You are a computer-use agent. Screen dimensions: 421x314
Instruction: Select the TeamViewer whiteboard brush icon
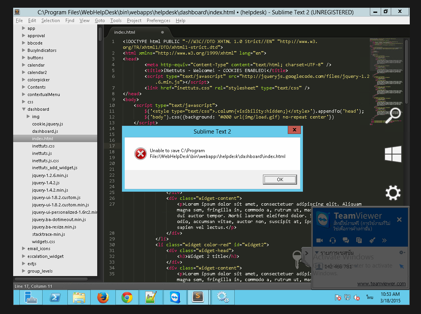[x=372, y=240]
